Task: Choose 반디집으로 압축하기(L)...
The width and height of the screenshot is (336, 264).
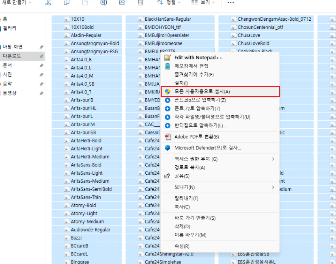Action: [x=220, y=126]
